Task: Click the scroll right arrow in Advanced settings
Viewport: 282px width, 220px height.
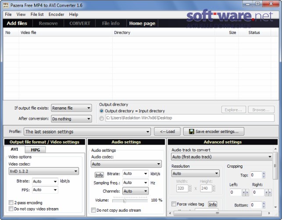Action: click(x=269, y=213)
